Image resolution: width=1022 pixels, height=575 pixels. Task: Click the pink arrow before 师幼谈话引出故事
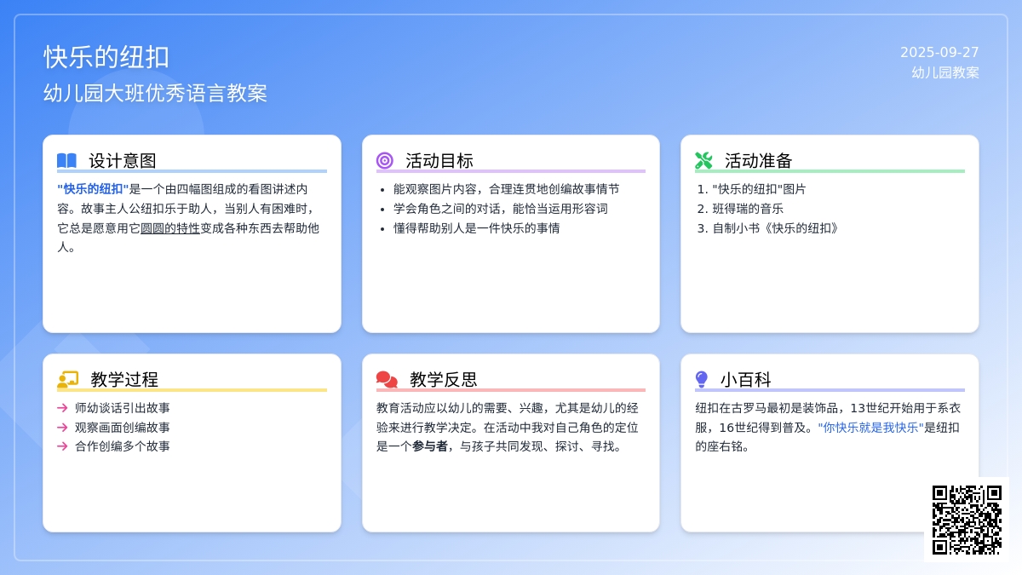(x=62, y=408)
